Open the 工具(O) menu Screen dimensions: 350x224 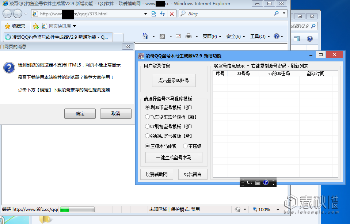pos(260,37)
